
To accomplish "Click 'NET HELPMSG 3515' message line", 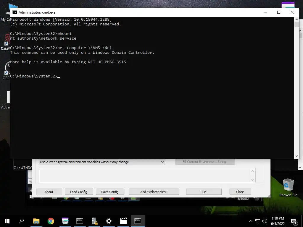I will [x=69, y=62].
